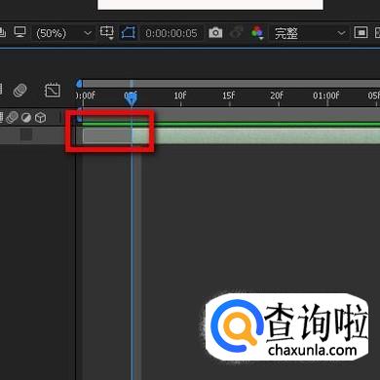Enable motion blur stacked-circles icon above timeline
Image resolution: width=380 pixels, height=380 pixels.
coord(19,91)
